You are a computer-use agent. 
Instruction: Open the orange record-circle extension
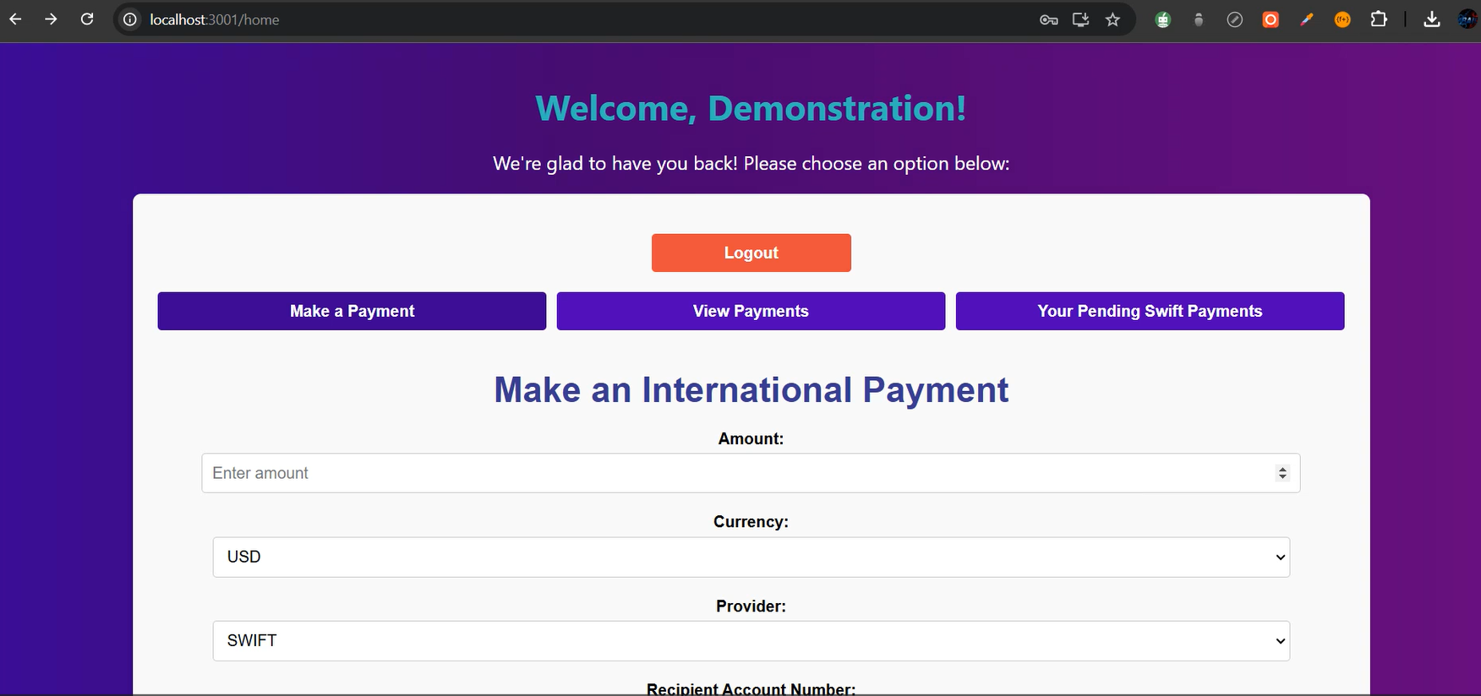pyautogui.click(x=1271, y=19)
